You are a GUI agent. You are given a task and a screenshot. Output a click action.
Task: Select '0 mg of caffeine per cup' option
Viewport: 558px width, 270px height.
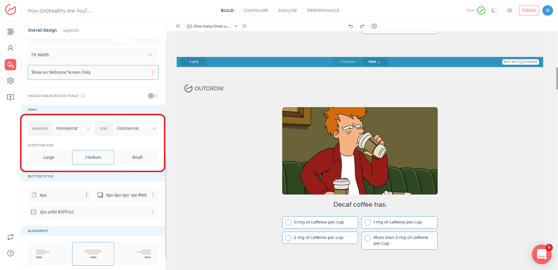tap(320, 222)
